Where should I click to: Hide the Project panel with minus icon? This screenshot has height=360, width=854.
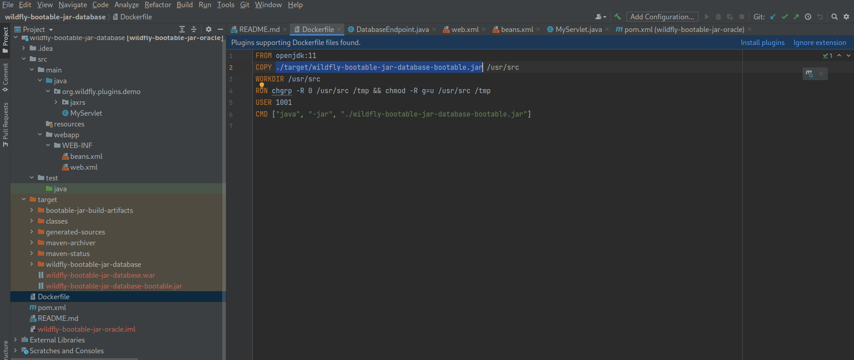pyautogui.click(x=220, y=29)
